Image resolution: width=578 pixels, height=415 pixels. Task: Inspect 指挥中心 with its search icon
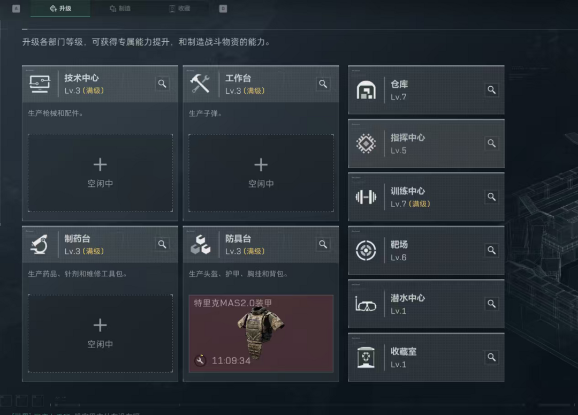pos(491,143)
